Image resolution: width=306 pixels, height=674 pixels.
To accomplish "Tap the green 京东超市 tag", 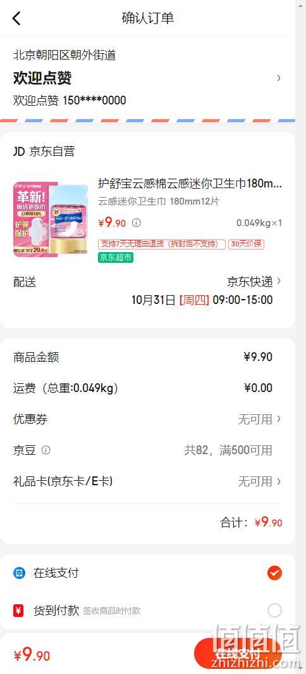I will coord(116,257).
